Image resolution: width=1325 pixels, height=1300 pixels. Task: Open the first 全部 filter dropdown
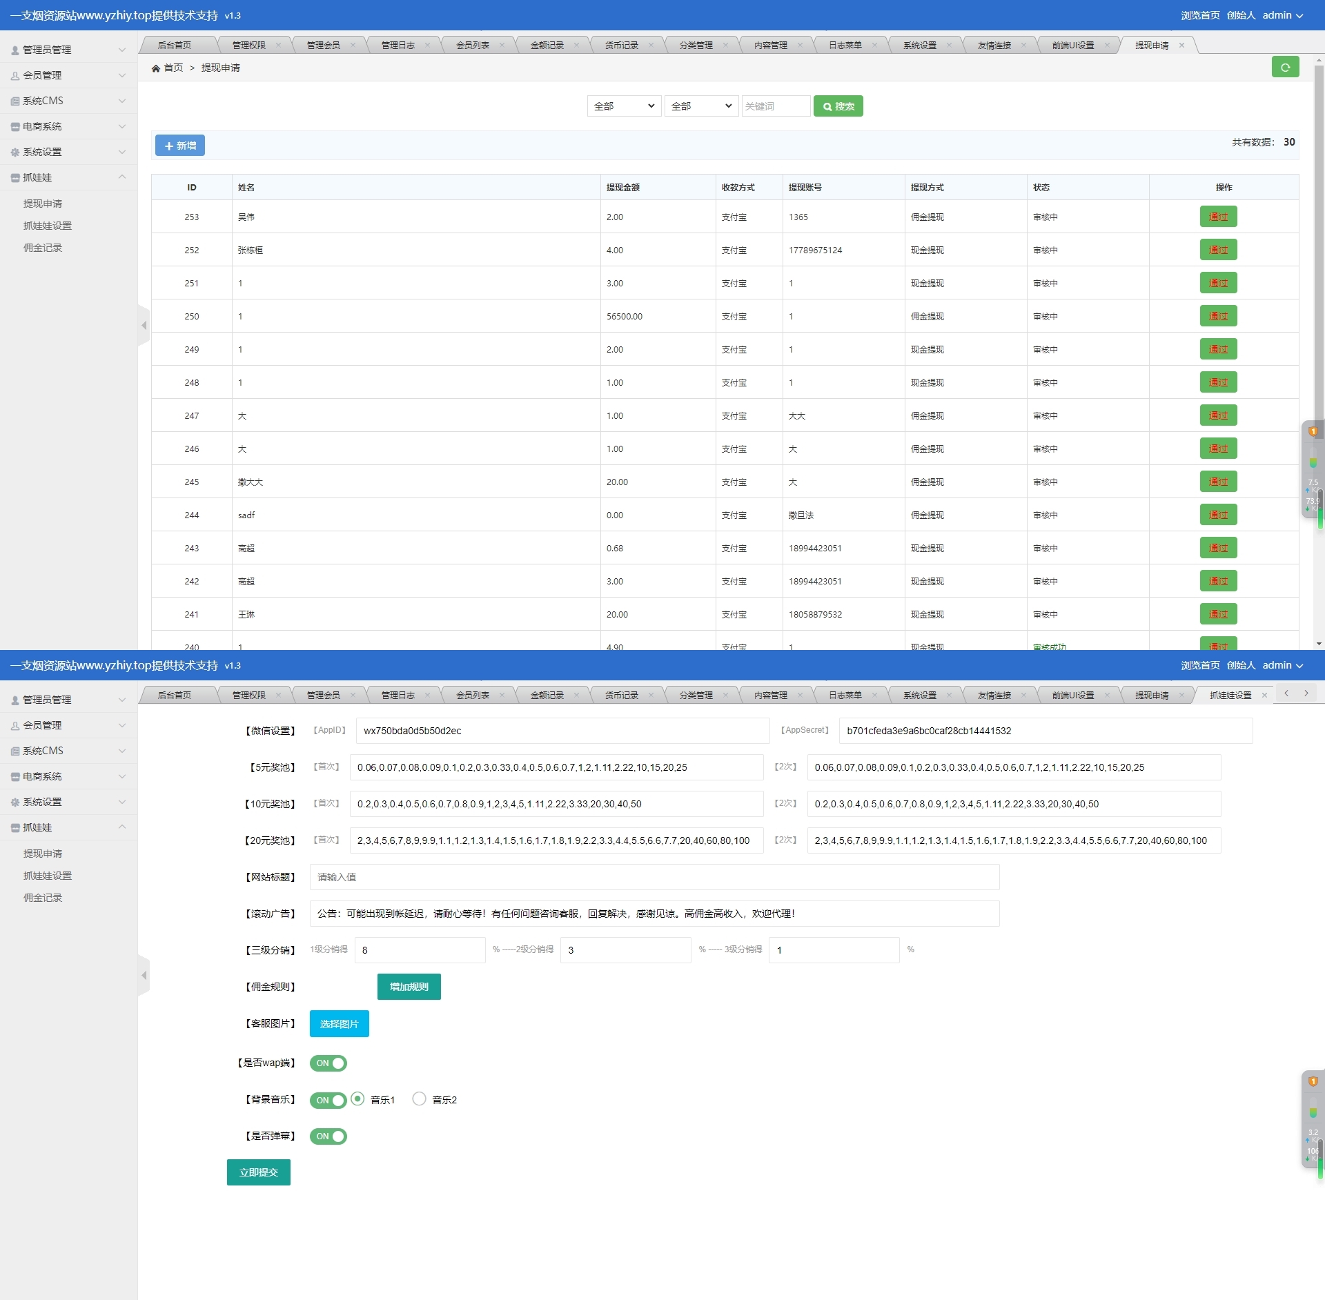[x=625, y=106]
